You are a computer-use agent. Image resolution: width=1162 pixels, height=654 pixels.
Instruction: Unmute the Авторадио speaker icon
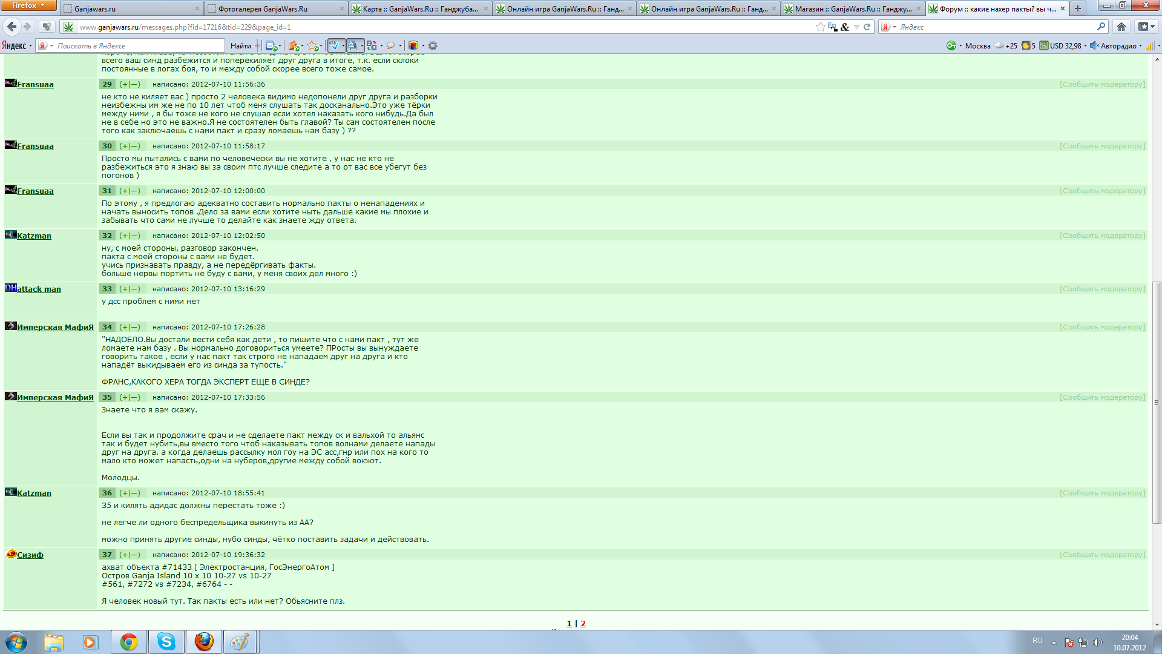click(1094, 45)
